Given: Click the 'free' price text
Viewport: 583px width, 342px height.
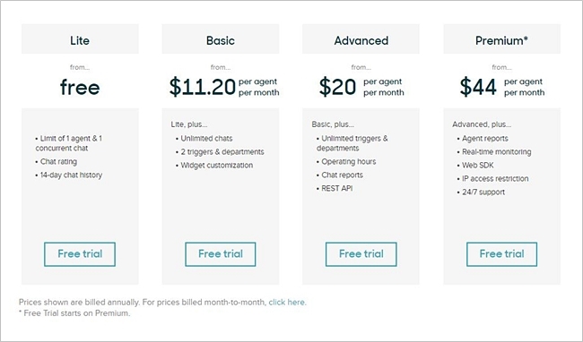Looking at the screenshot, I should coord(80,87).
